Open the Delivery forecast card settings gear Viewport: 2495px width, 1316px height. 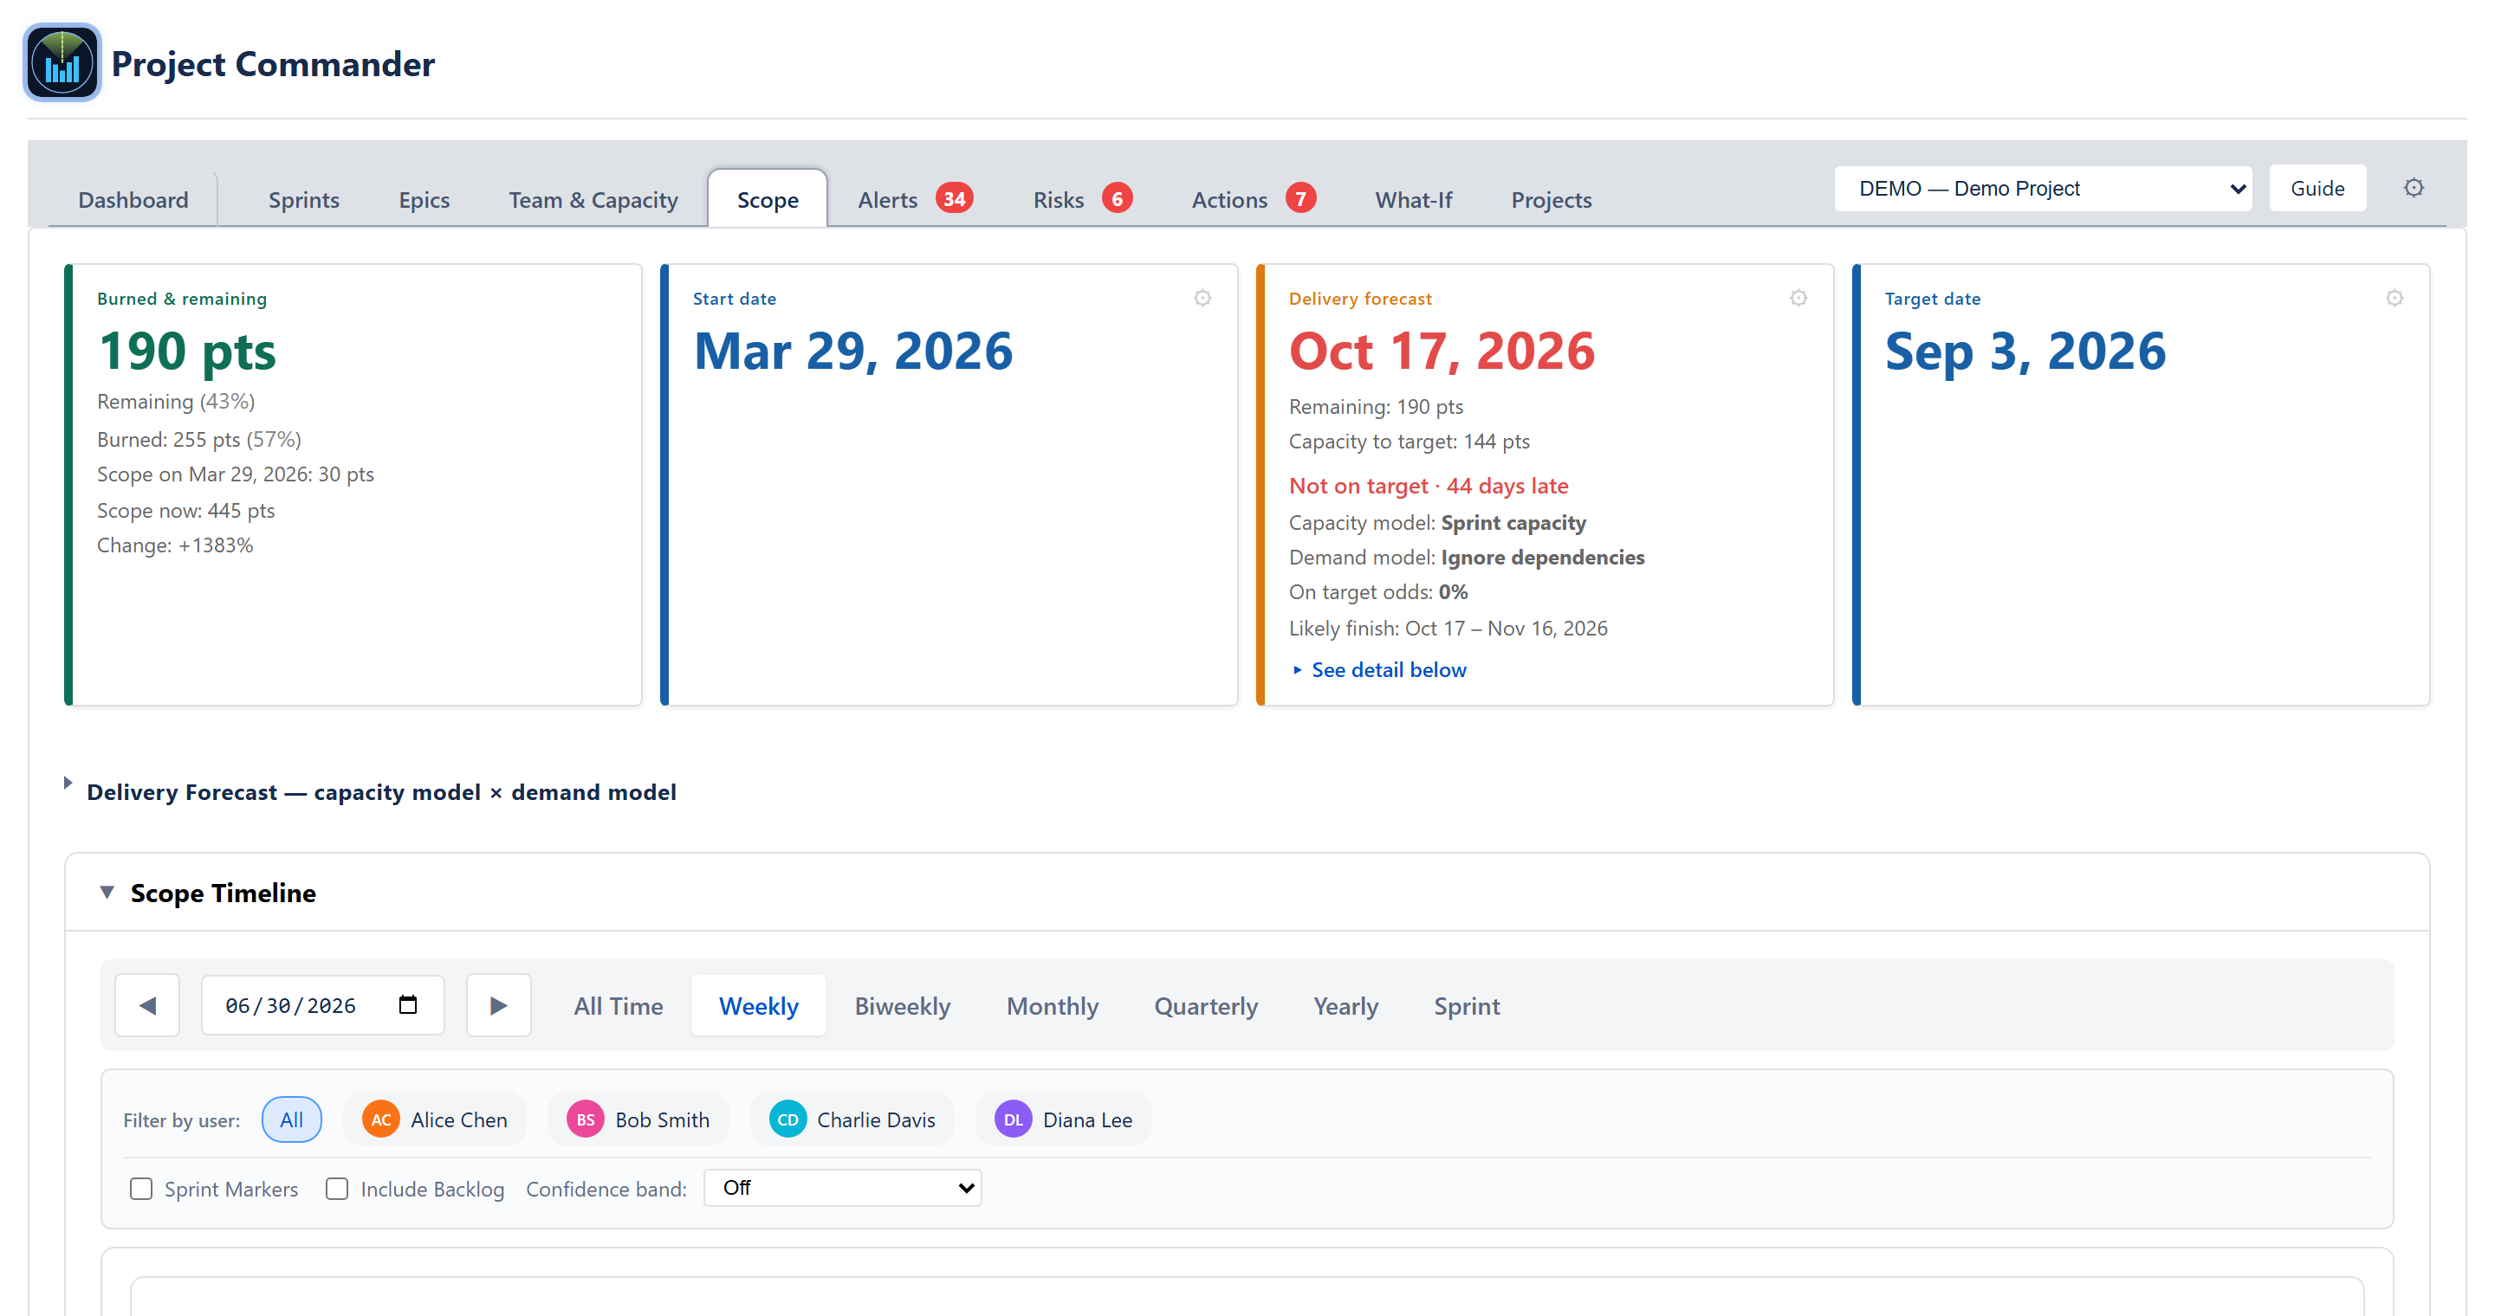pyautogui.click(x=1798, y=298)
